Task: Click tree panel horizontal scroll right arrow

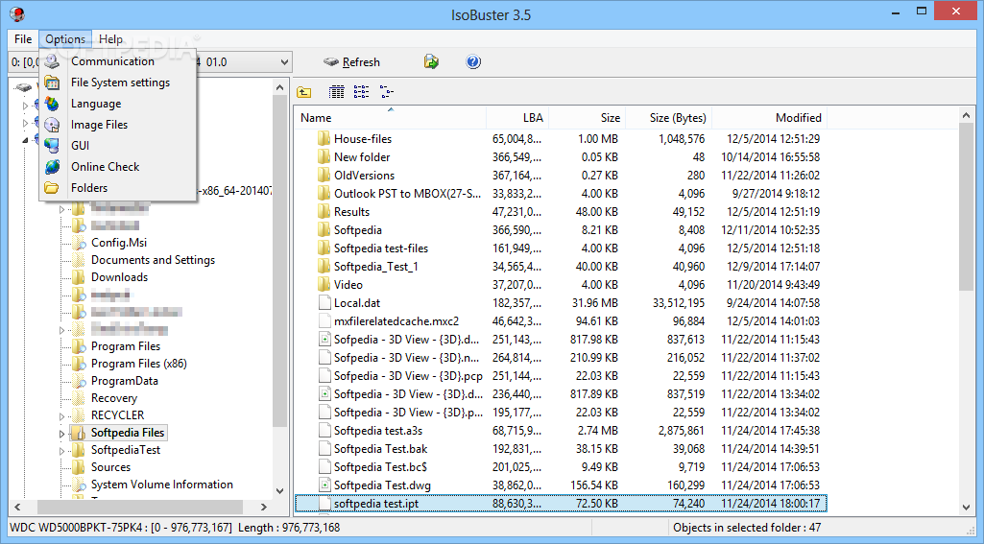Action: (264, 507)
